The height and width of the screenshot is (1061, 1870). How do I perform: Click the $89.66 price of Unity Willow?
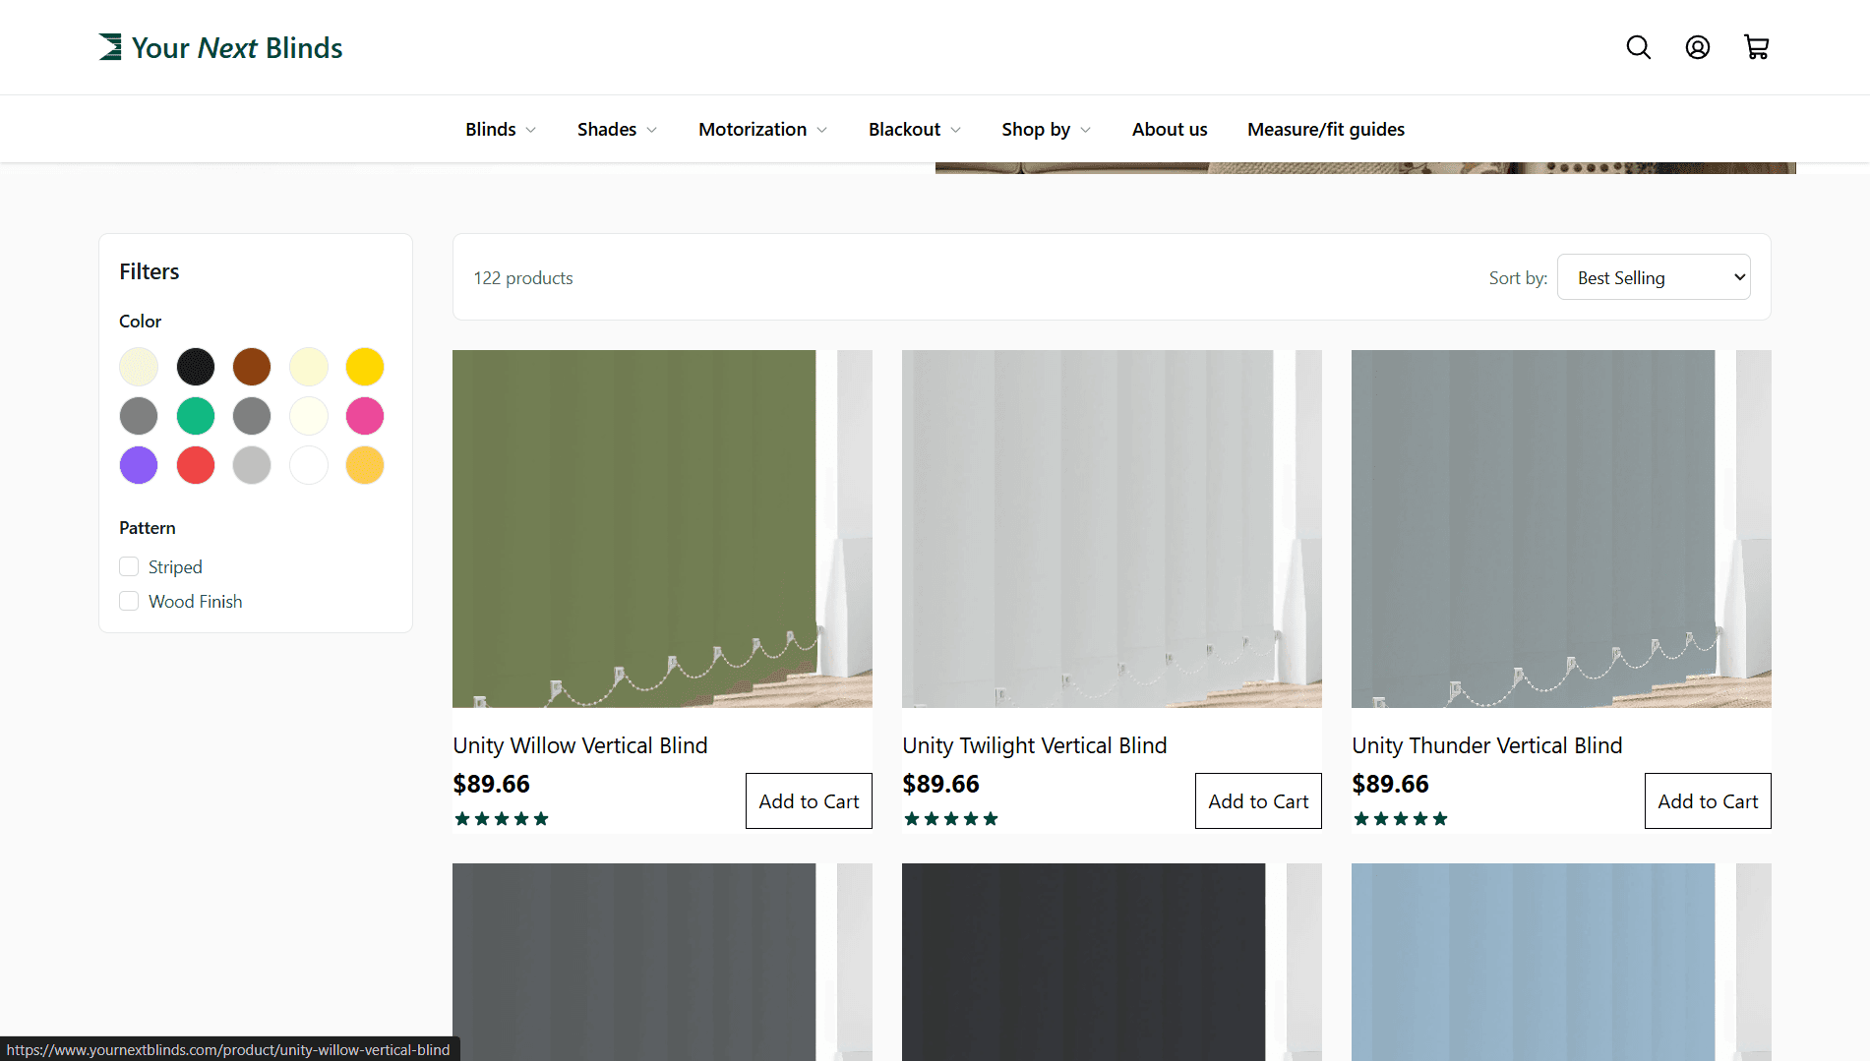pyautogui.click(x=491, y=784)
